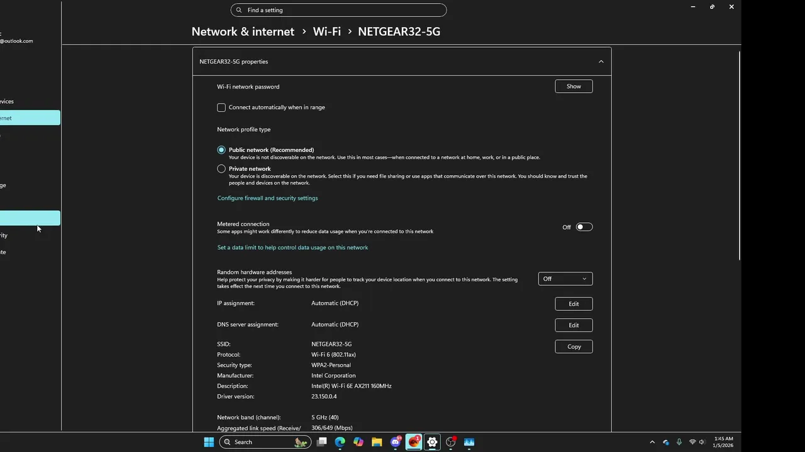The height and width of the screenshot is (452, 805).
Task: Open the Copilot taskbar icon
Action: pyautogui.click(x=358, y=442)
